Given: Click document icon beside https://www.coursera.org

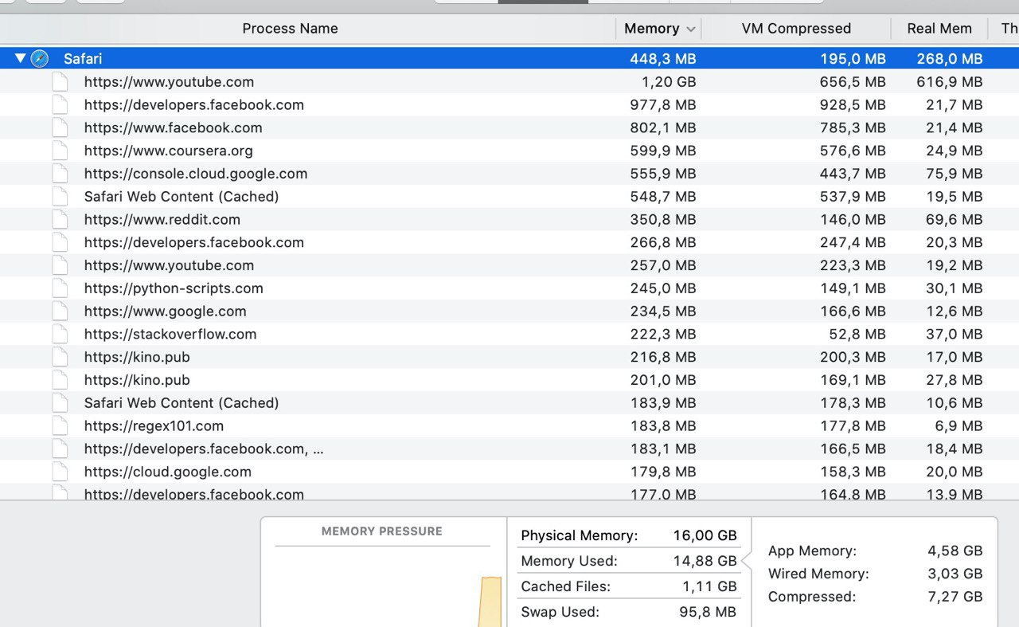Looking at the screenshot, I should pyautogui.click(x=61, y=151).
